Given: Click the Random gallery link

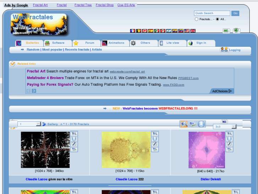Looking at the screenshot, I should pos(33,49).
